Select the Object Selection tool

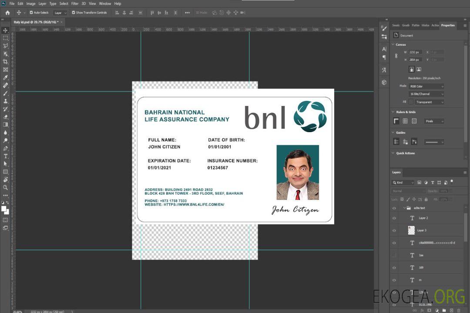(5, 53)
